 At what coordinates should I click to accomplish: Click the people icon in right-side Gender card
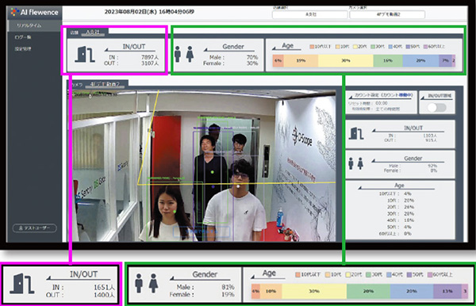[x=355, y=163]
